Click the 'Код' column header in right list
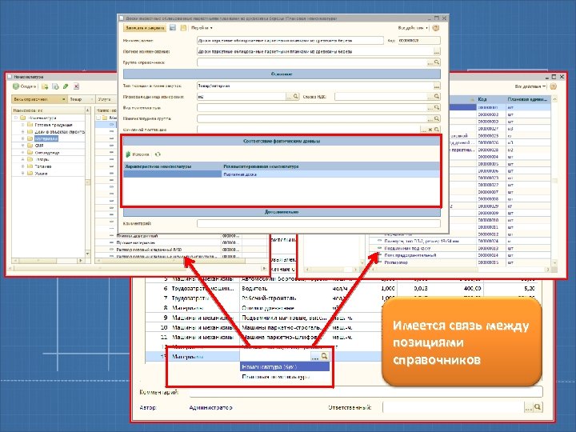576x432 pixels. (491, 99)
